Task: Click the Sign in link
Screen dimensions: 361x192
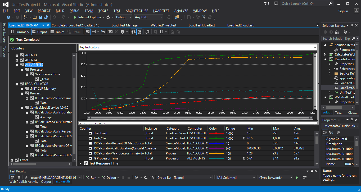Action: click(x=343, y=11)
